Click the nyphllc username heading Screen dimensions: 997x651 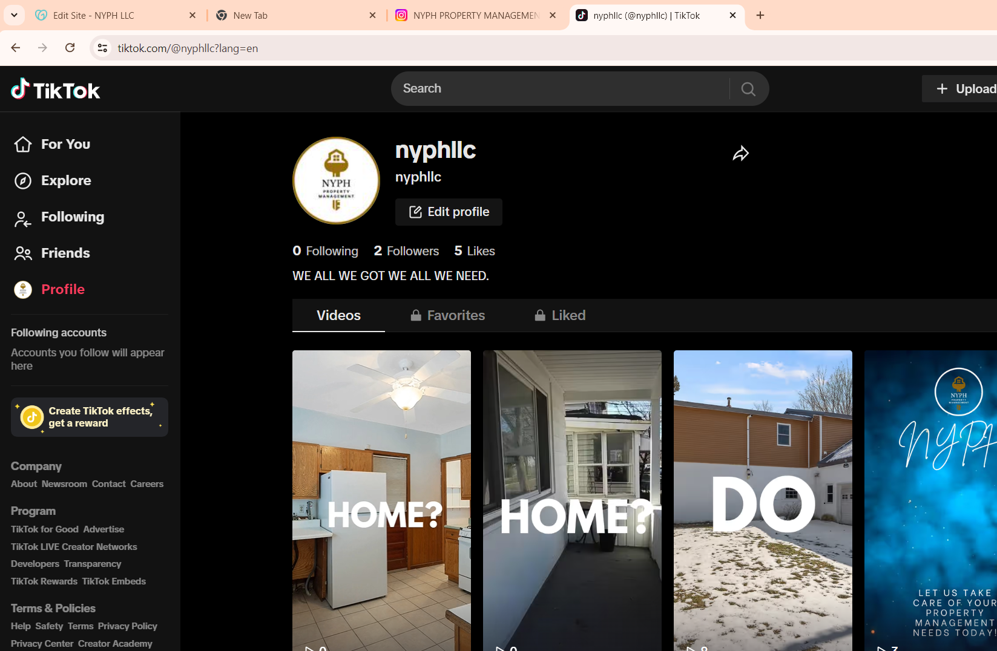click(x=435, y=150)
